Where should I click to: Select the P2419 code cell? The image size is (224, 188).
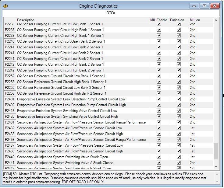tap(10, 111)
